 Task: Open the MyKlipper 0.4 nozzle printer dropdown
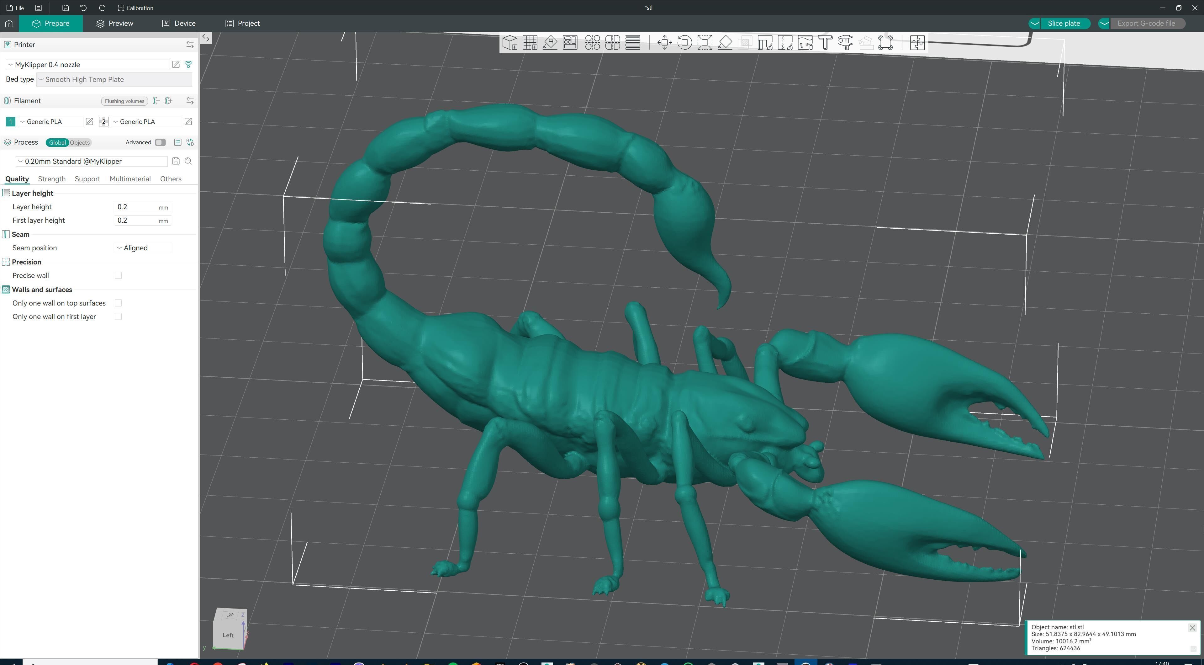click(88, 65)
